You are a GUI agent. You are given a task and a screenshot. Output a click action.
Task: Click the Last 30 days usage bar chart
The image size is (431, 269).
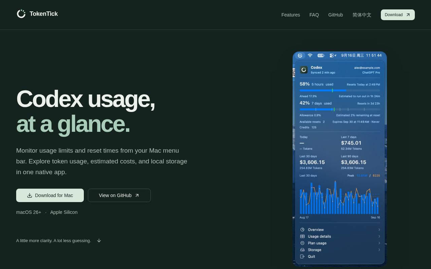click(340, 197)
